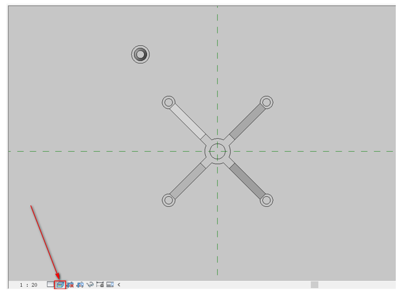Collapse view control bar with the arrow

pyautogui.click(x=119, y=284)
